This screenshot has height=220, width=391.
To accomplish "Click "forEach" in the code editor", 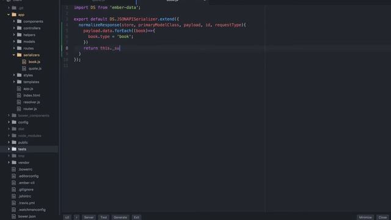I will click(x=123, y=31).
